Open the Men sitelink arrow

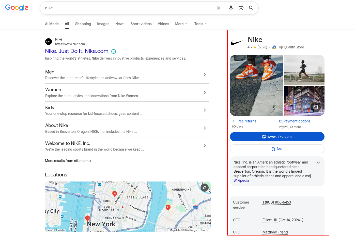tap(205, 74)
